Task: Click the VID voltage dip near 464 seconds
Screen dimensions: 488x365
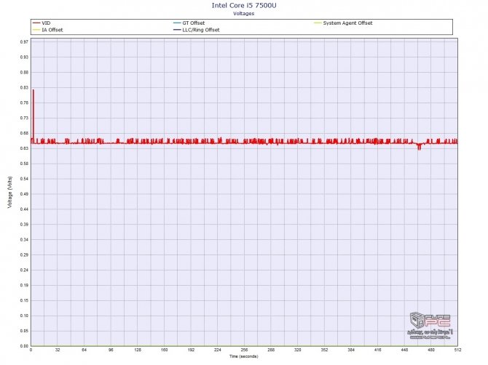Action: click(x=420, y=148)
